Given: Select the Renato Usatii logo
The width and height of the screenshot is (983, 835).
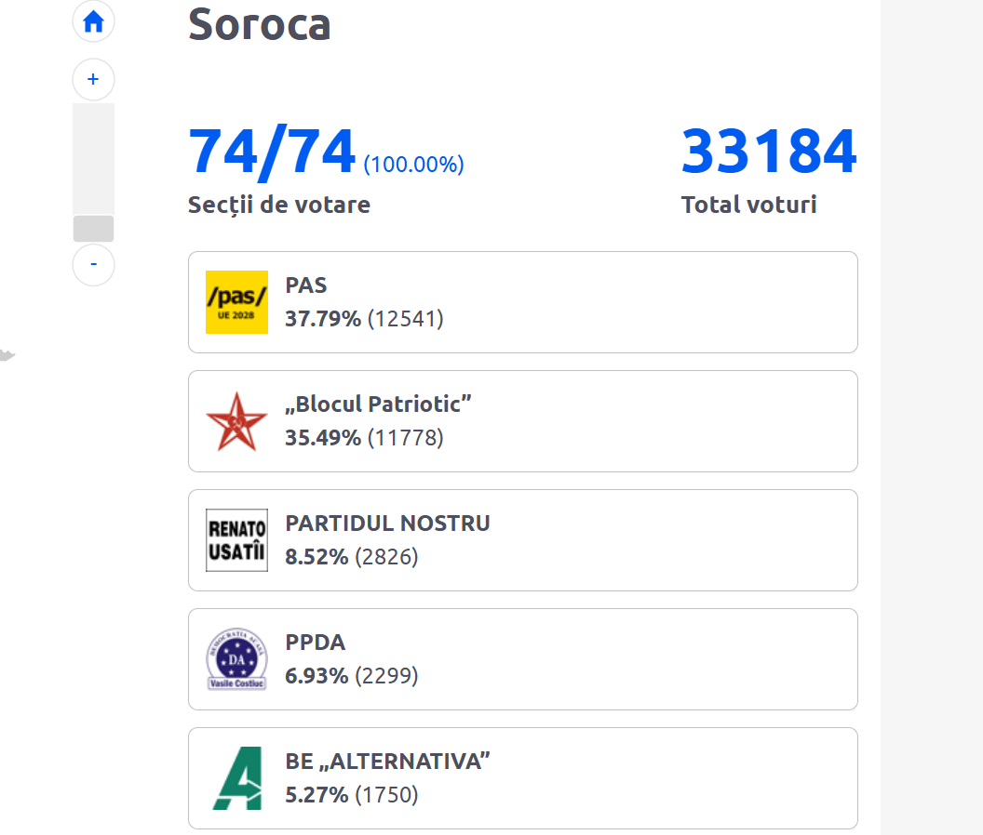Looking at the screenshot, I should [x=236, y=540].
